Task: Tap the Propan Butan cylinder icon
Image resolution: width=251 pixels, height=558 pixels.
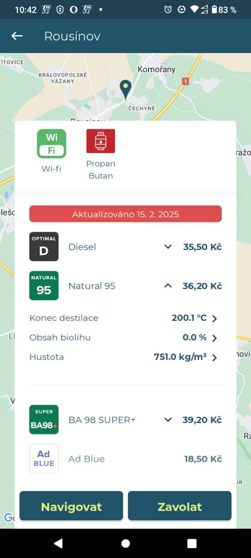Action: [x=101, y=141]
